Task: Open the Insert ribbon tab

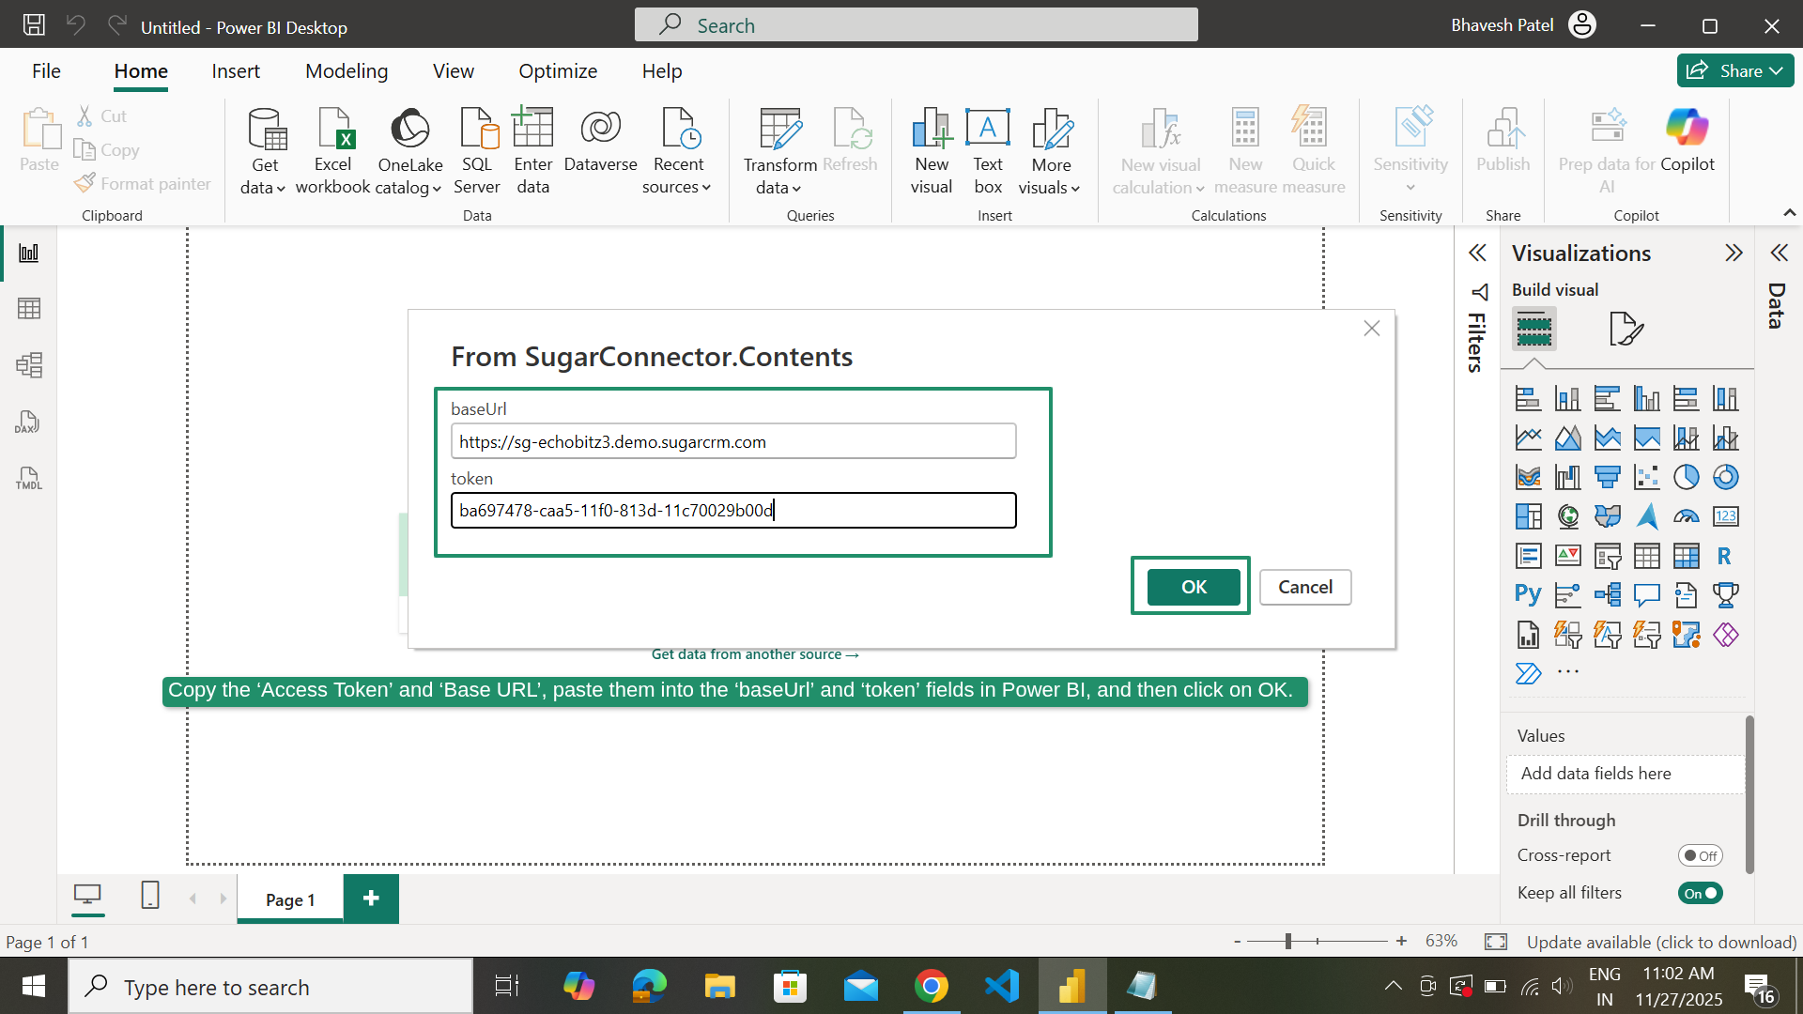Action: [x=236, y=70]
